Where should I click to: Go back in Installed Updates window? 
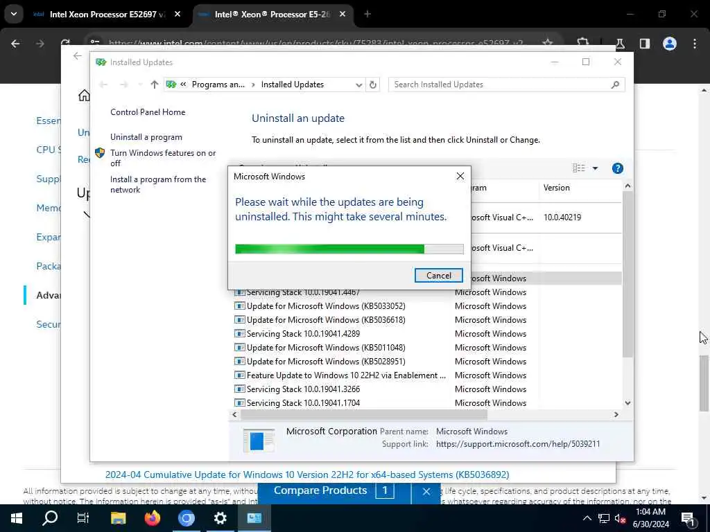click(x=103, y=85)
